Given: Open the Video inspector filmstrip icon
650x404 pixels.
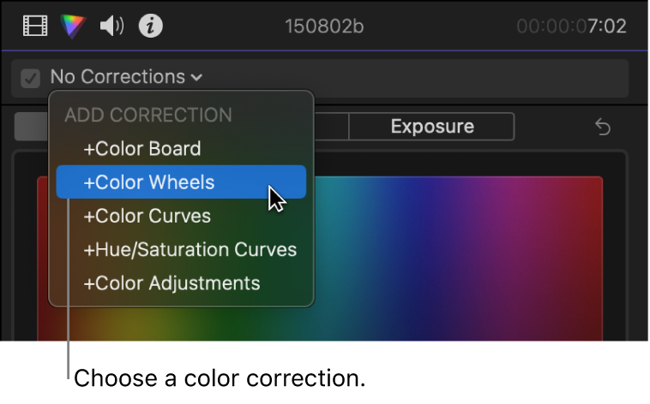Looking at the screenshot, I should [x=35, y=27].
